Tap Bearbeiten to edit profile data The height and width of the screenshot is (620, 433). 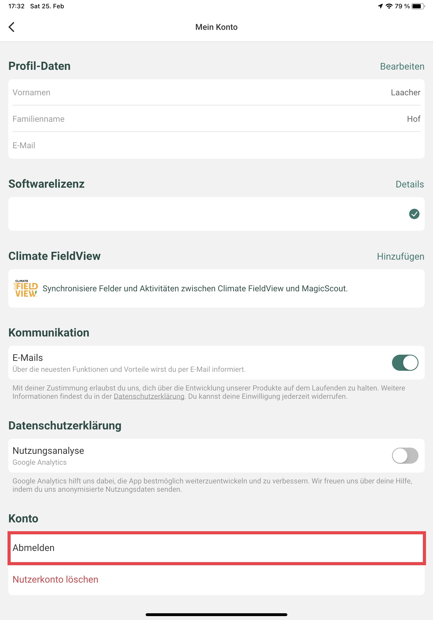[x=402, y=66]
